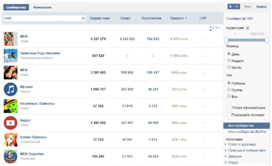This screenshot has height=166, width=272.
Task: Enable Показывать позицию checkbox
Action: tap(229, 114)
